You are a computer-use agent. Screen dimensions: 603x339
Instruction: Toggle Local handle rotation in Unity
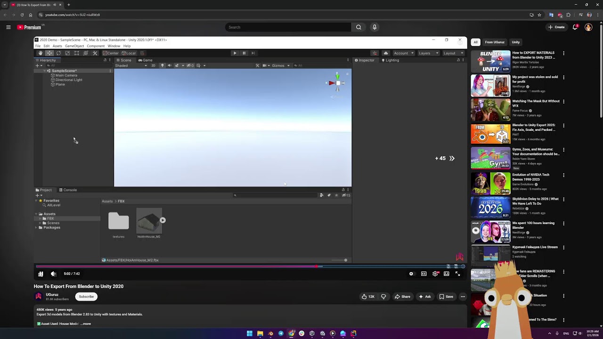coord(129,53)
